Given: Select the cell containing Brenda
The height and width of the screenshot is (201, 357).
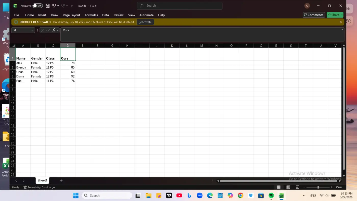Looking at the screenshot, I should pyautogui.click(x=23, y=67).
